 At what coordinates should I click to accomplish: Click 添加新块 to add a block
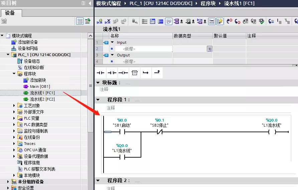tap(38, 80)
